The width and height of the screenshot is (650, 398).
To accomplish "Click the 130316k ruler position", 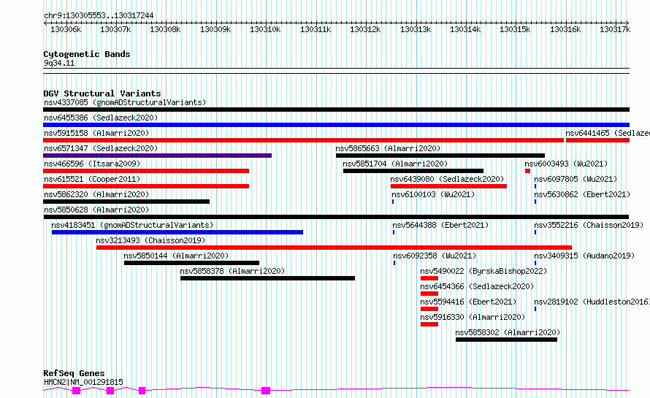I will click(x=565, y=29).
